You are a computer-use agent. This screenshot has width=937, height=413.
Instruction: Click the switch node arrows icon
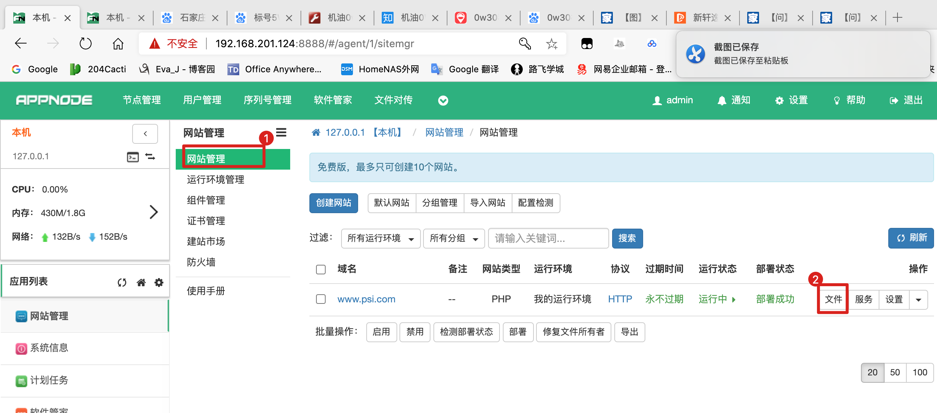tap(150, 157)
